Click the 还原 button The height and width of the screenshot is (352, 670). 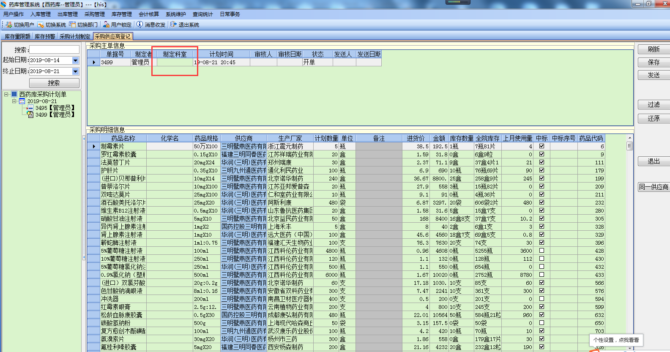(654, 119)
